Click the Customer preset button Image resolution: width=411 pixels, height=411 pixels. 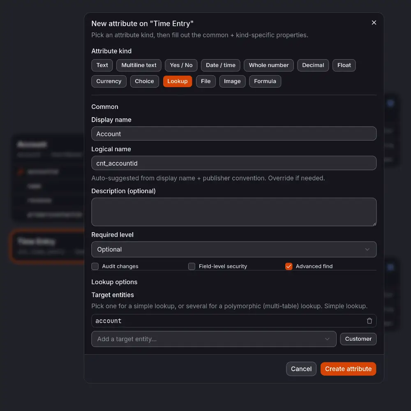[x=358, y=339]
